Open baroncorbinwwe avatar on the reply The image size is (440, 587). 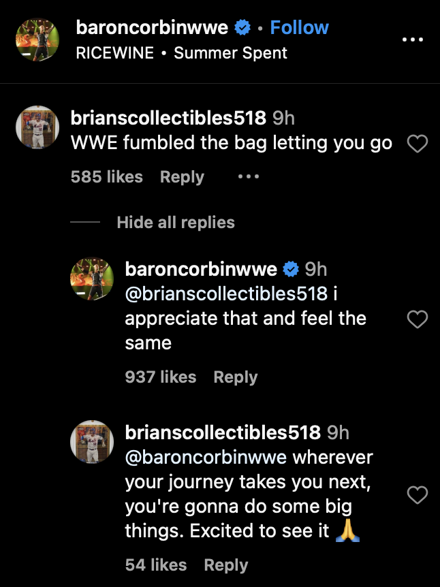pyautogui.click(x=92, y=279)
